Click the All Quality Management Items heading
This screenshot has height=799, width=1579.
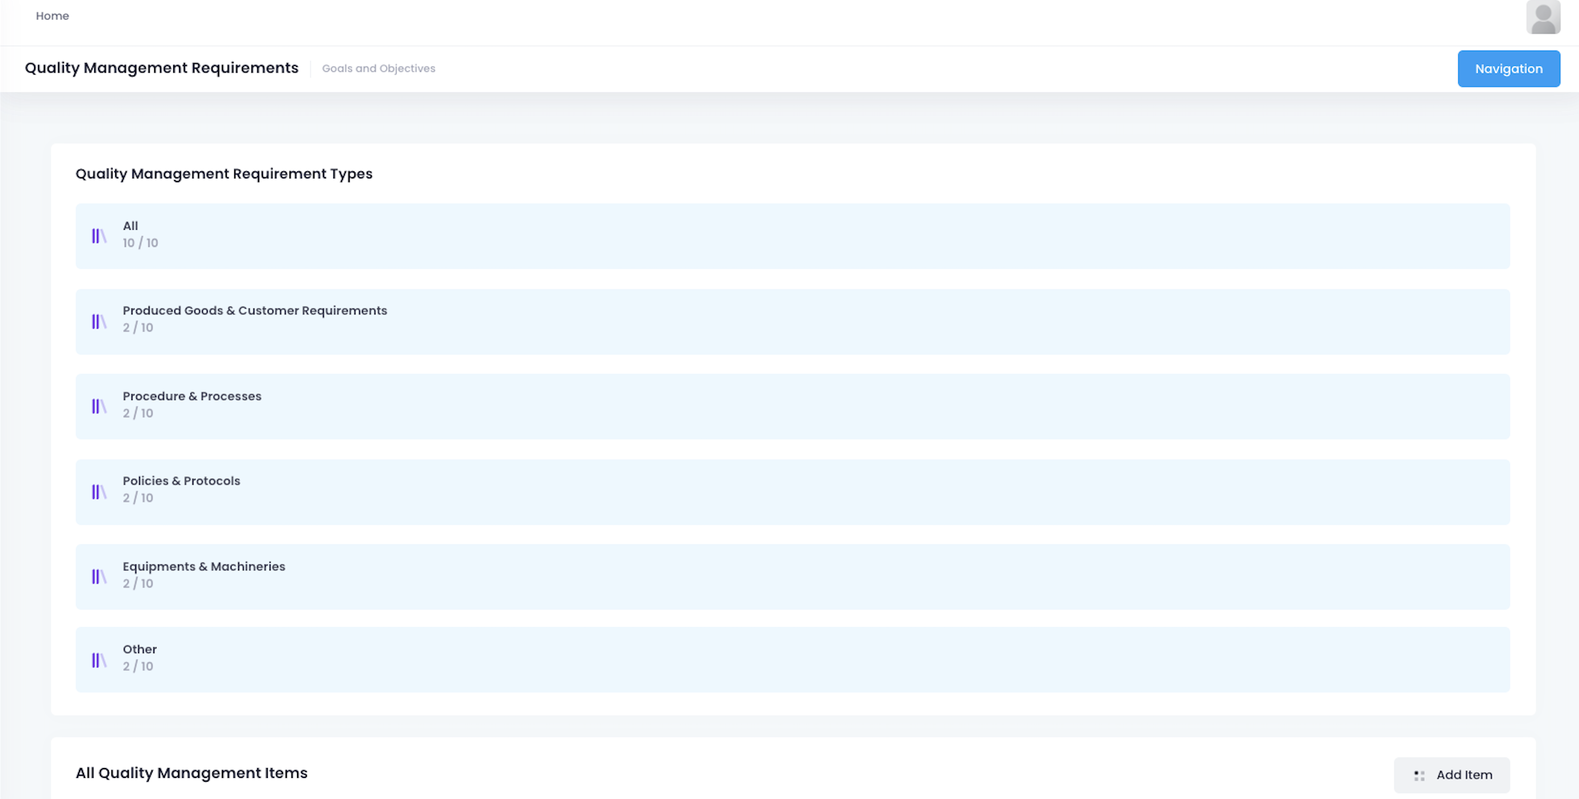click(x=191, y=773)
